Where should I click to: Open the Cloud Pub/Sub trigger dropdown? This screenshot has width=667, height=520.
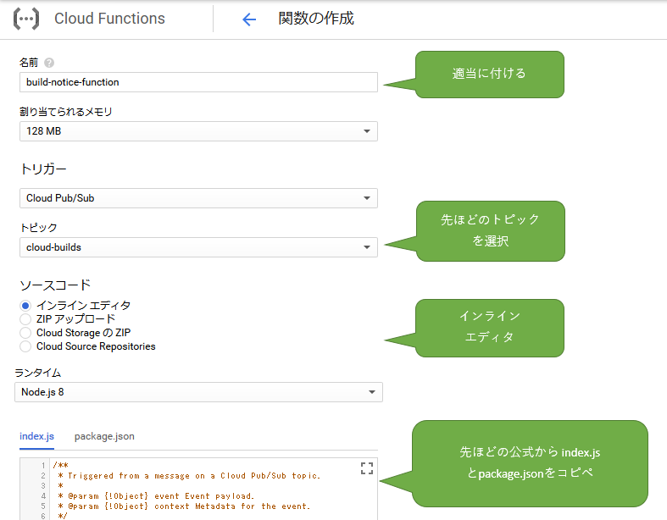point(198,198)
